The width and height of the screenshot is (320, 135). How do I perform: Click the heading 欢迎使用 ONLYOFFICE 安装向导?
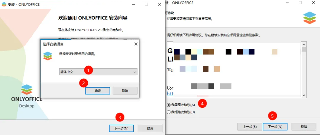point(93,18)
